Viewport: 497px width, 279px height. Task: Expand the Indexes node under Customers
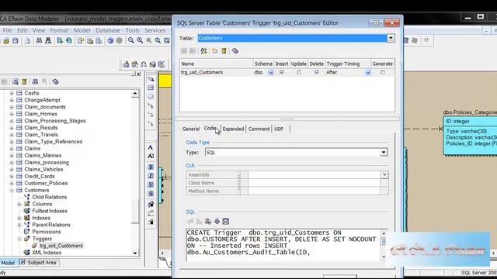tap(19, 218)
